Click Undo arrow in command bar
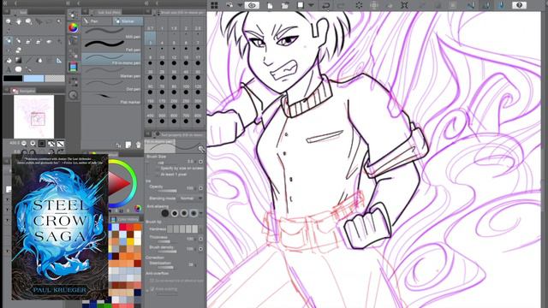548x308 pixels. pyautogui.click(x=326, y=5)
